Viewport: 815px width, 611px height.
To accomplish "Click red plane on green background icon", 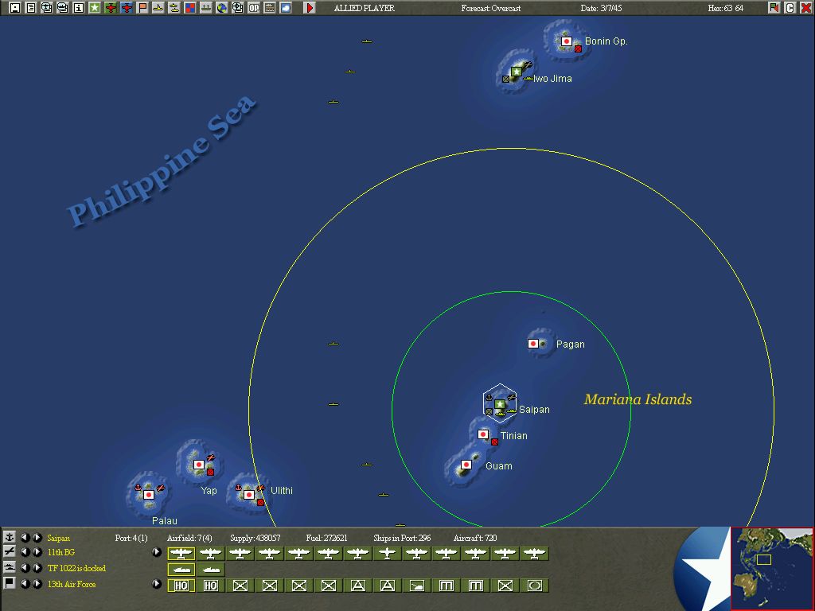I will pyautogui.click(x=110, y=8).
